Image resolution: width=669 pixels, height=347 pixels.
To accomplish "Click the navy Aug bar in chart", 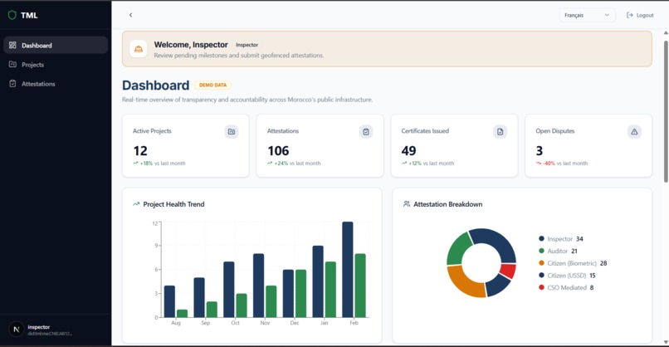I will pos(169,301).
